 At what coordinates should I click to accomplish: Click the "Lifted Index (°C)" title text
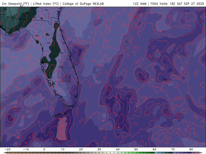click(x=46, y=4)
